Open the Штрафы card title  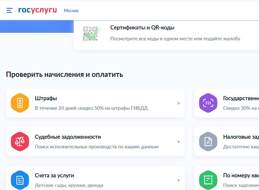coord(46,98)
